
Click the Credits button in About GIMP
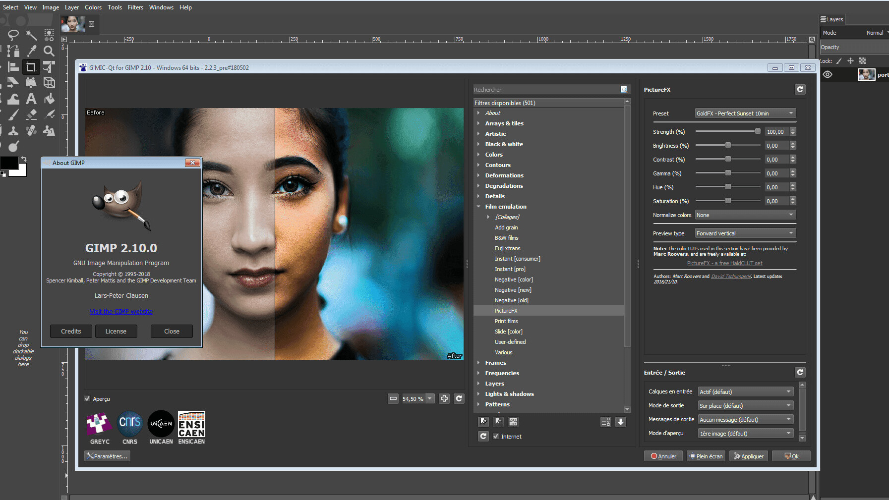70,331
